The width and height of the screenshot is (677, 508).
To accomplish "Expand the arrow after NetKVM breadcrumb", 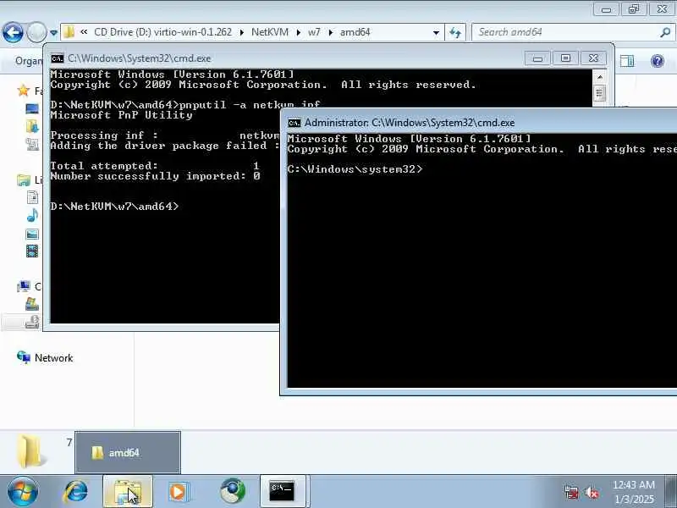I will pyautogui.click(x=299, y=32).
